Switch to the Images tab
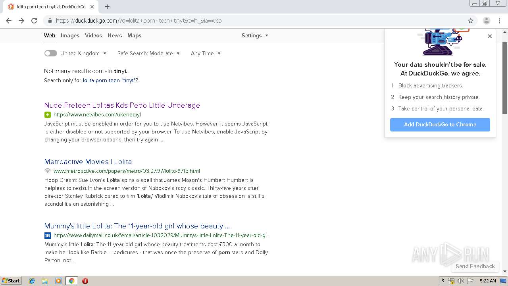 (x=70, y=35)
